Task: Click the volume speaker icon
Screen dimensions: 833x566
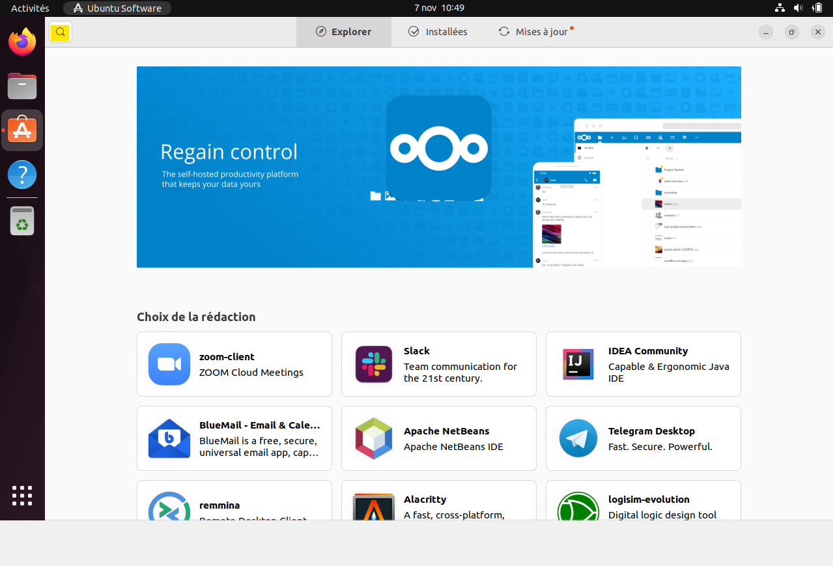Action: (798, 8)
